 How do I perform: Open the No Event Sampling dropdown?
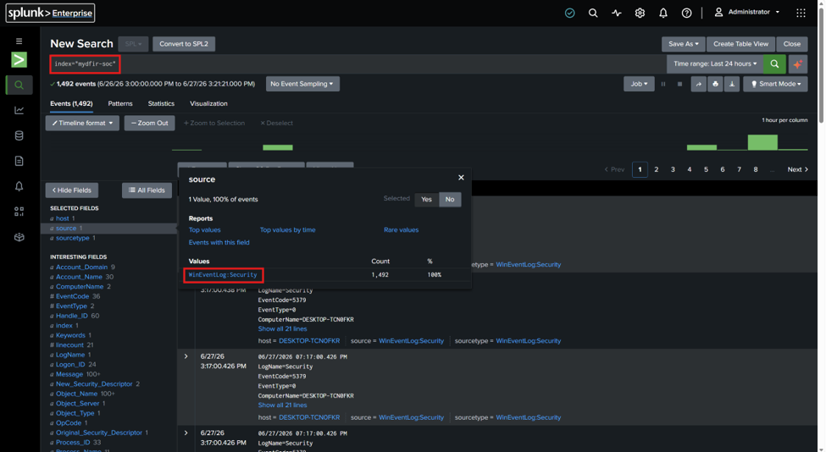tap(302, 84)
